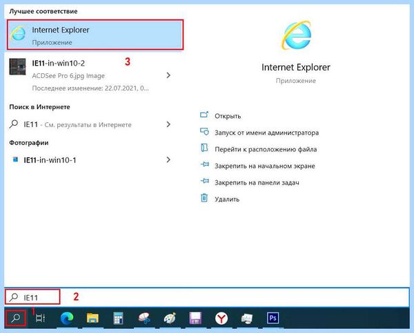
Task: Open the Calculator taskbar icon
Action: click(118, 318)
